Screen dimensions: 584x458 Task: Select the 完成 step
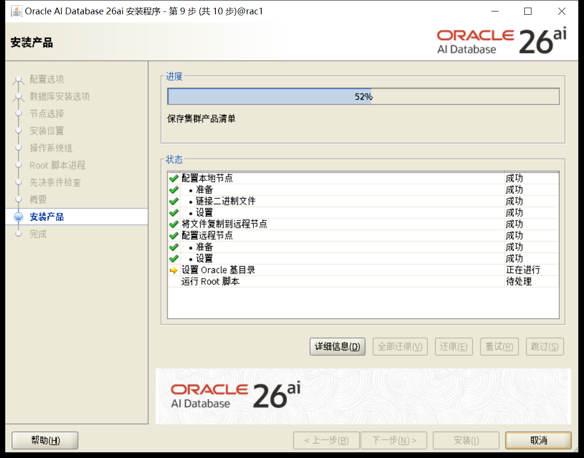coord(38,234)
